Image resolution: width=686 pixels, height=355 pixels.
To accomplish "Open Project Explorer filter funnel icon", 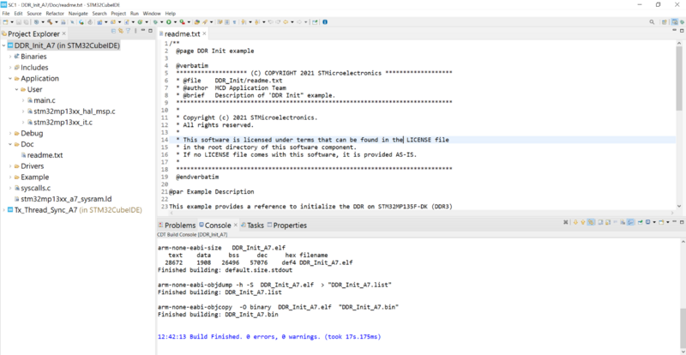I will [x=128, y=31].
